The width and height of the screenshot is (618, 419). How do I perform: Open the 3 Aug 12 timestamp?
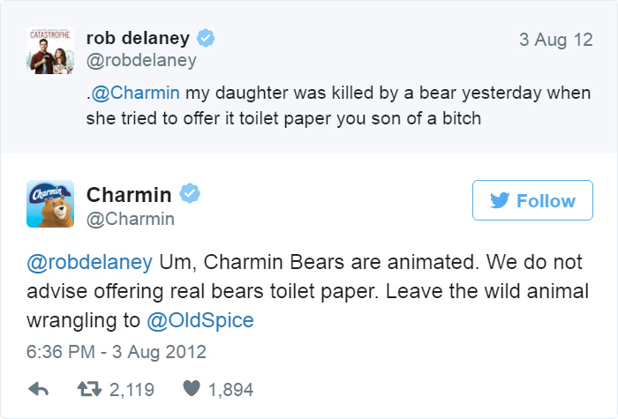(555, 40)
